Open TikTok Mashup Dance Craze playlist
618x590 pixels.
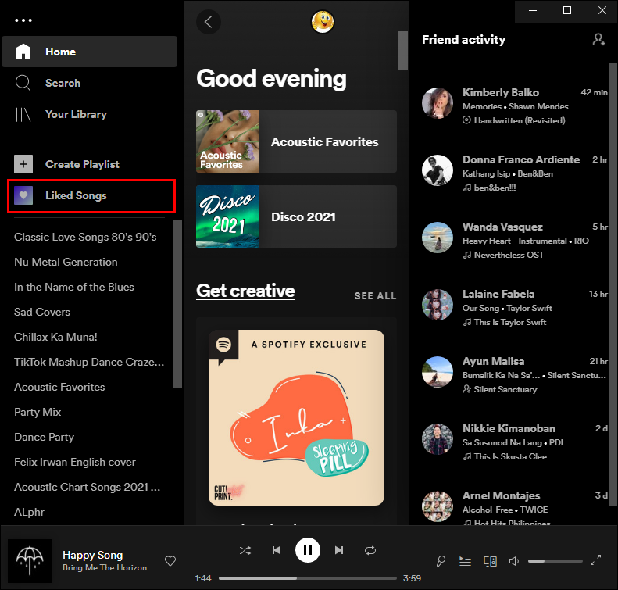[x=89, y=362]
